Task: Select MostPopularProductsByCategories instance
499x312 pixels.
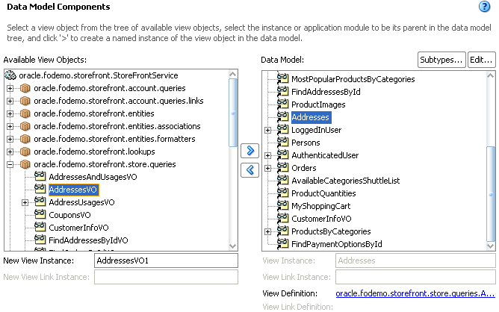Action: click(353, 79)
